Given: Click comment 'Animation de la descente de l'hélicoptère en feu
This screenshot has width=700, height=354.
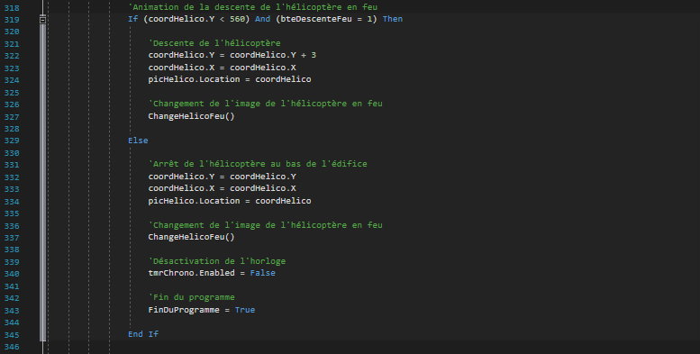Looking at the screenshot, I should 252,7.
